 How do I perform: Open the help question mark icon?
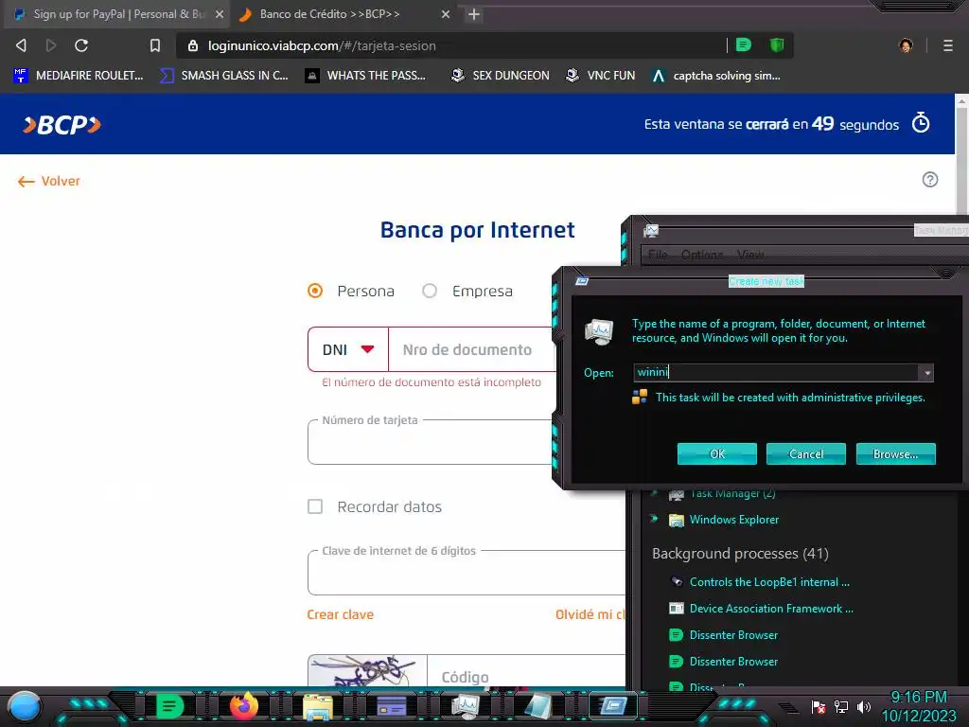(930, 179)
